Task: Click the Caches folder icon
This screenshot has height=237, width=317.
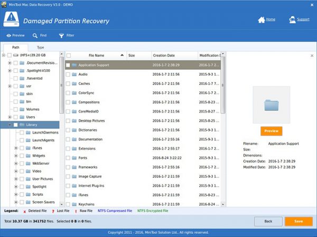Action: (74, 83)
